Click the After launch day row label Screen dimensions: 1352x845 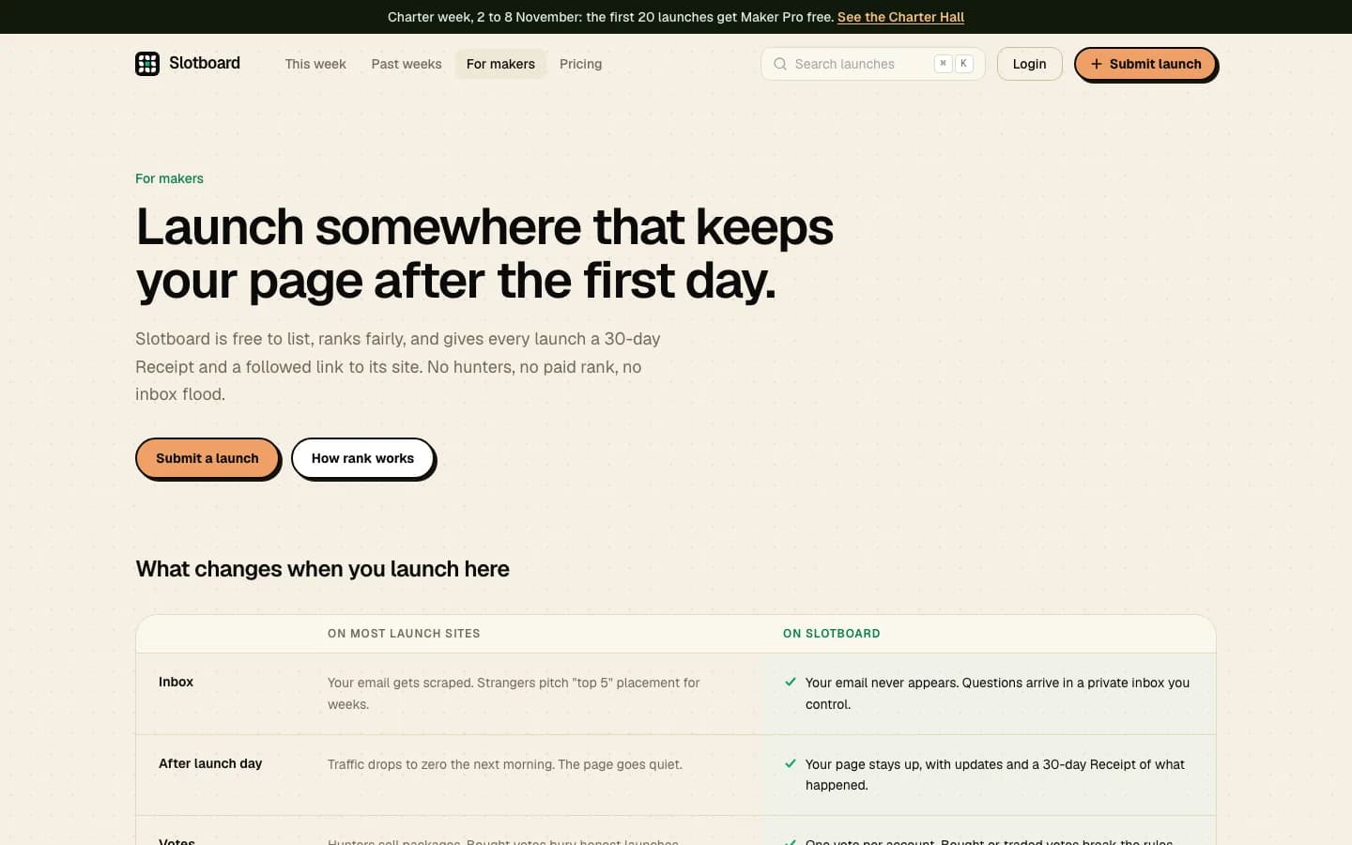click(210, 763)
